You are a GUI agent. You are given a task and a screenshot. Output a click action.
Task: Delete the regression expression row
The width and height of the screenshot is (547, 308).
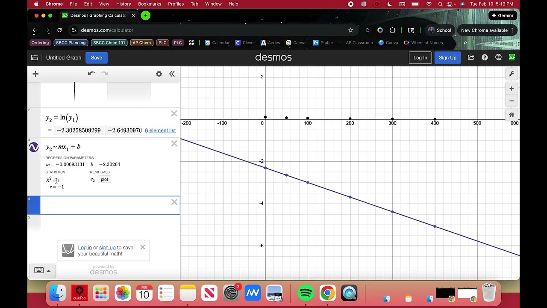pyautogui.click(x=174, y=143)
